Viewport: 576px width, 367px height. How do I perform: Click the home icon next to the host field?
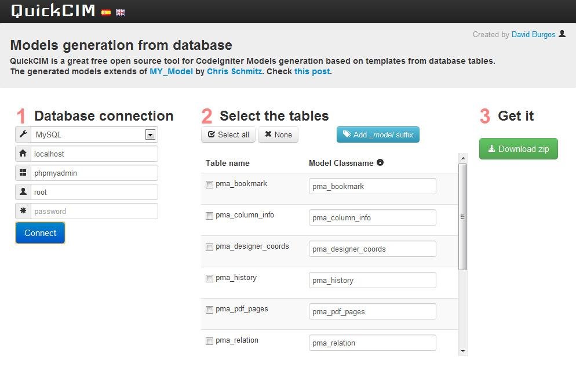pos(21,154)
